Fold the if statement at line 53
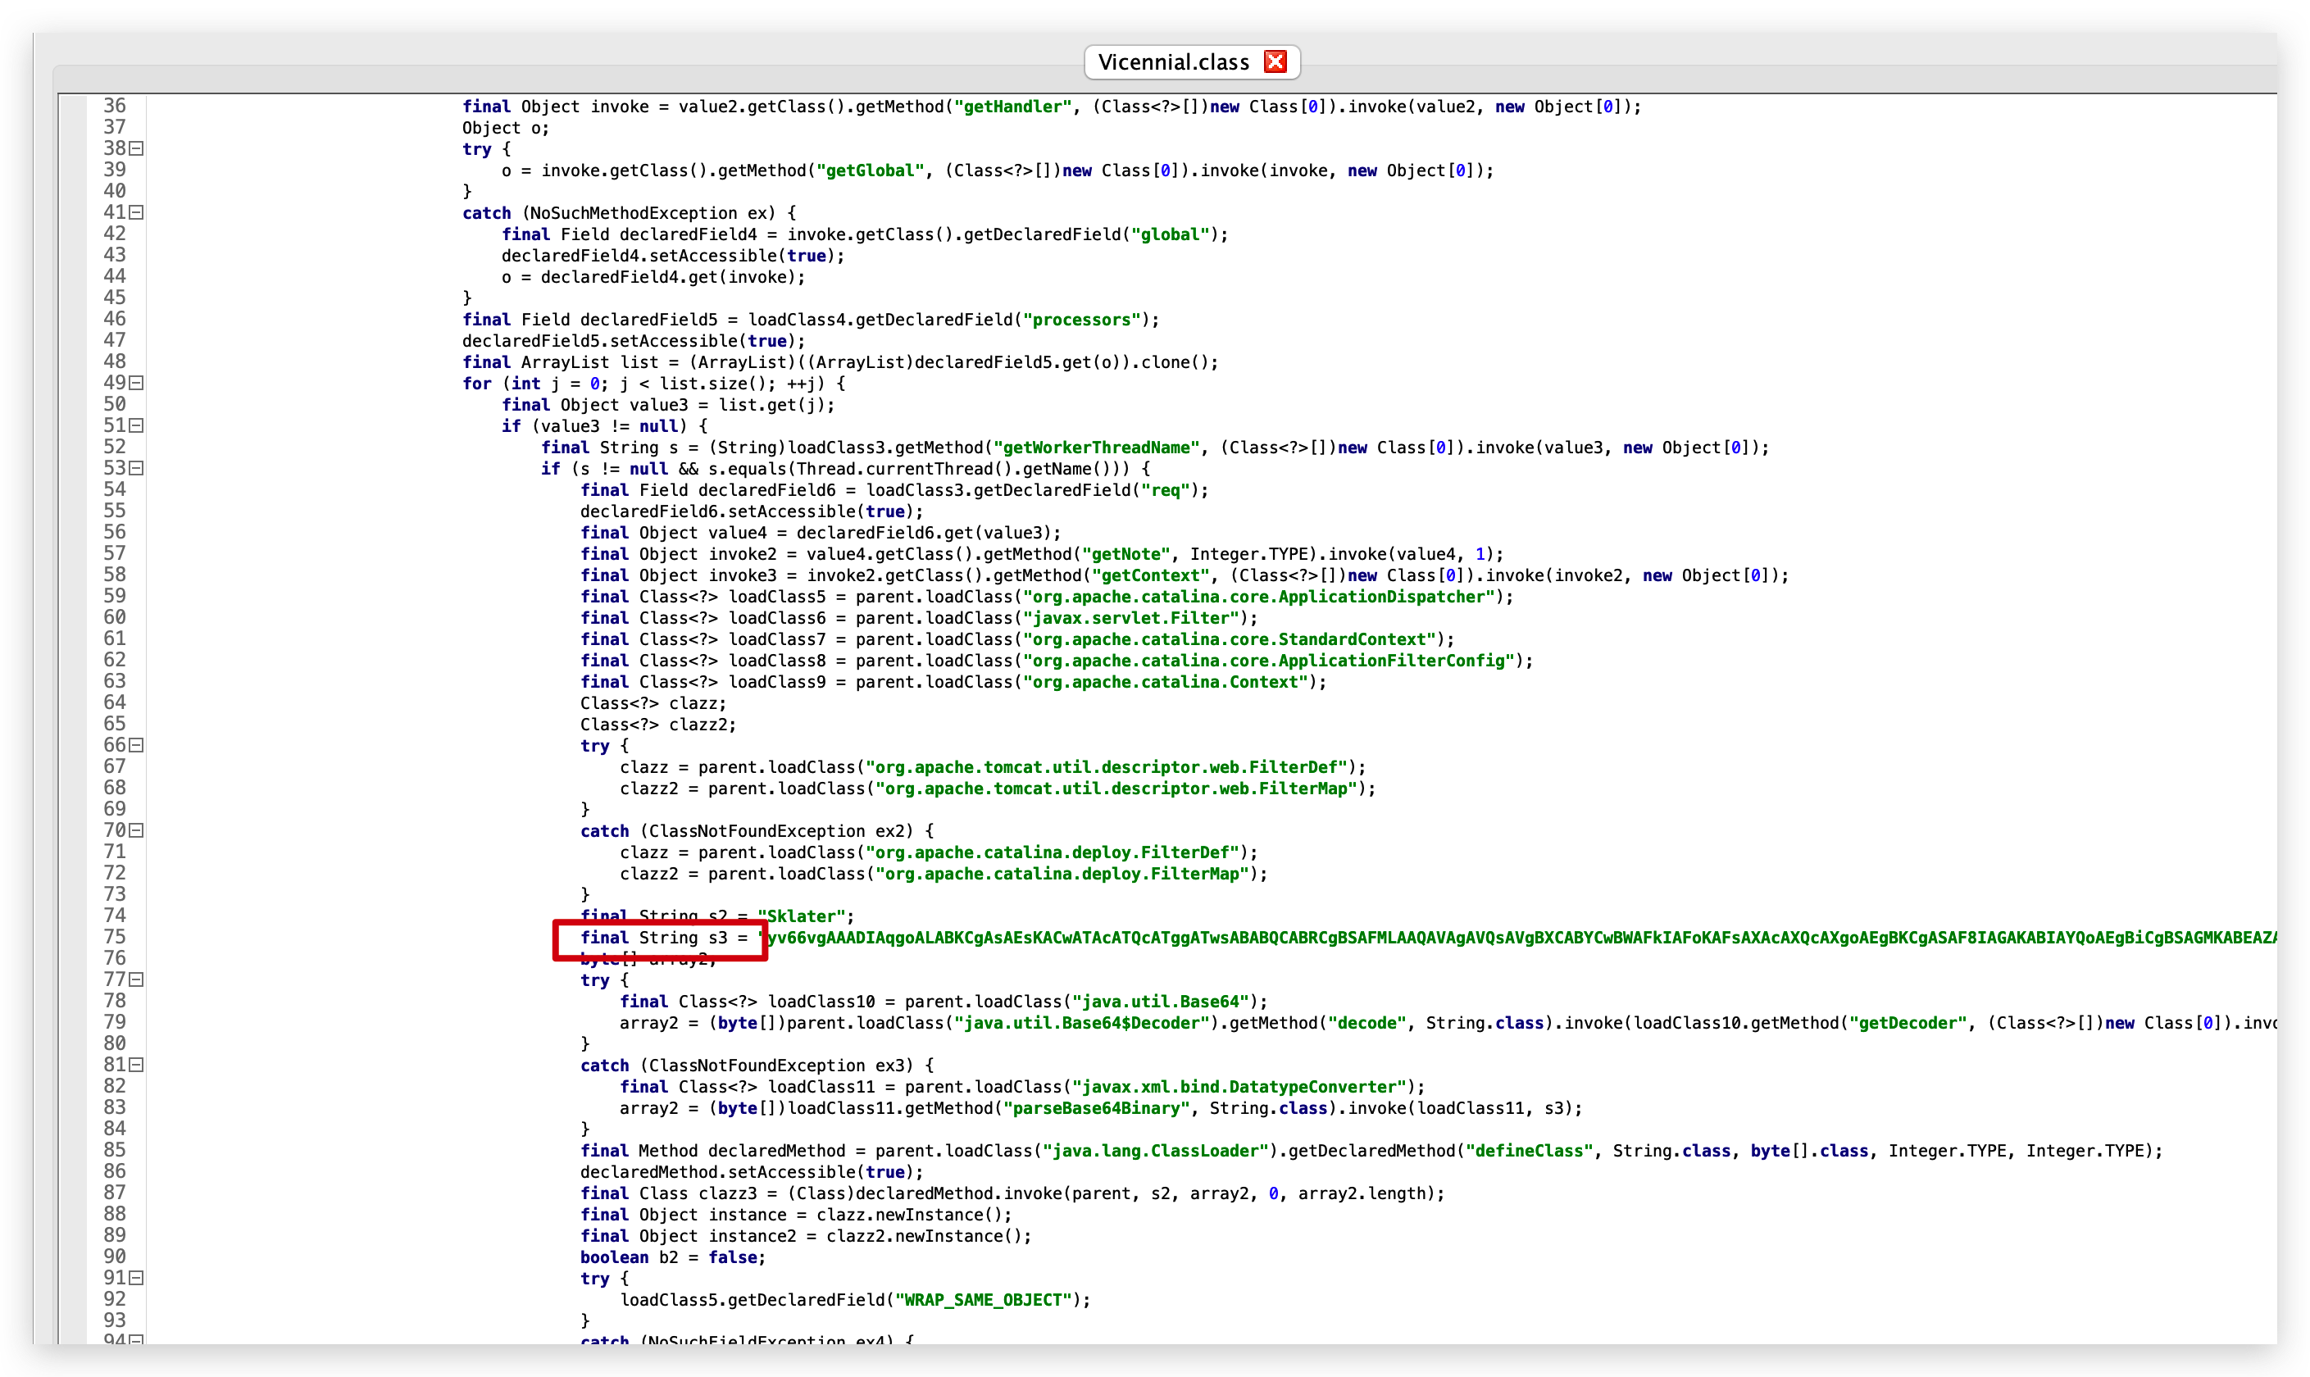Image resolution: width=2310 pixels, height=1377 pixels. point(136,469)
